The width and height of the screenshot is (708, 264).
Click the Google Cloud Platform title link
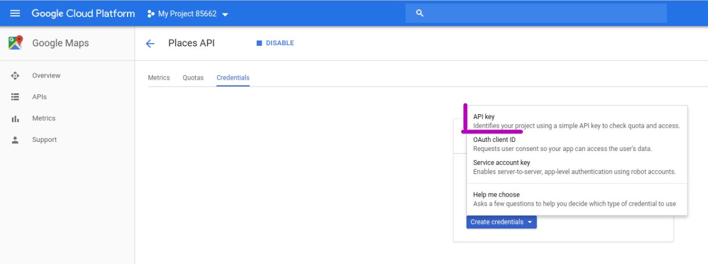(83, 14)
